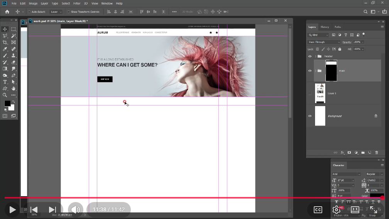
Task: Choose the Lasso tool
Action: (5, 36)
